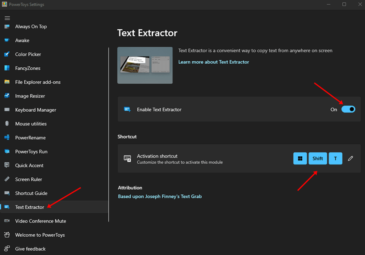Screen dimensions: 365x255
Task: Click the Keyboard Manager icon
Action: 7,110
